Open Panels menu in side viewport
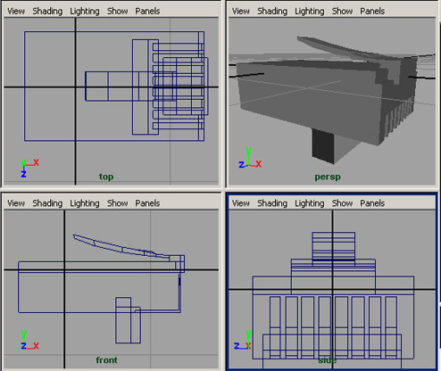This screenshot has width=441, height=371. coord(372,203)
